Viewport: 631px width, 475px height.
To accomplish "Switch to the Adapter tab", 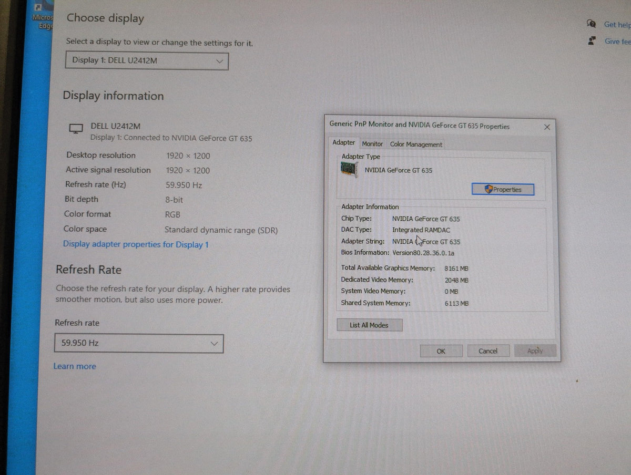I will click(x=343, y=143).
